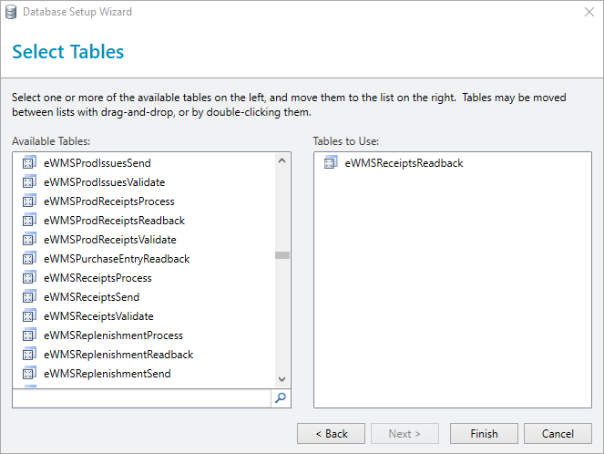This screenshot has width=604, height=454.
Task: Select eWMSProdReceiptsValidate from the list
Action: [x=110, y=240]
